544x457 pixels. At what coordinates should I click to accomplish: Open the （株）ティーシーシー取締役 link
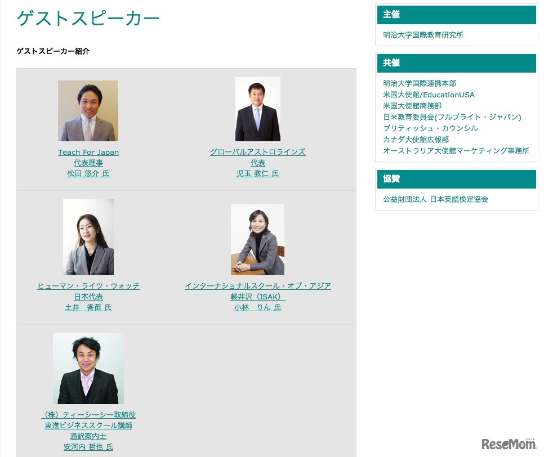tap(88, 415)
